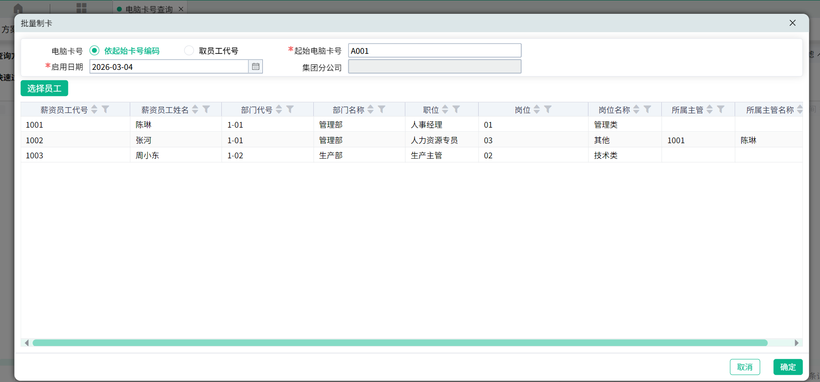Open filter for 职位 column
The image size is (820, 382).
coord(456,109)
